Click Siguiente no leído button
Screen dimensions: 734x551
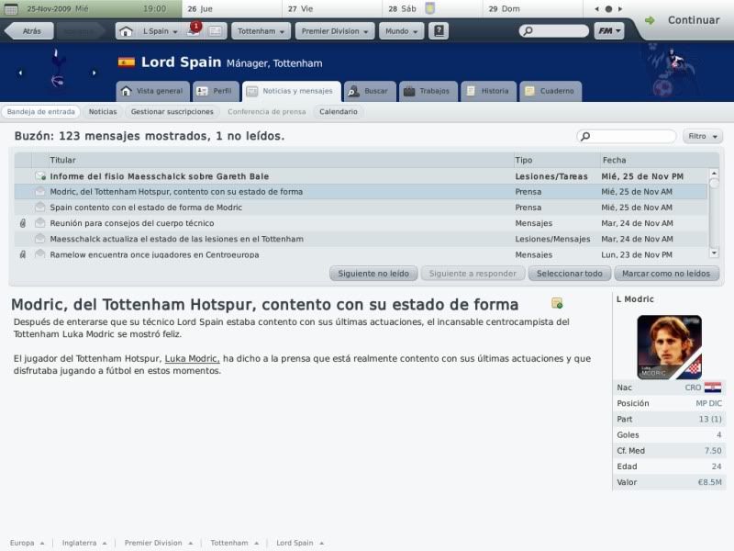click(x=373, y=273)
